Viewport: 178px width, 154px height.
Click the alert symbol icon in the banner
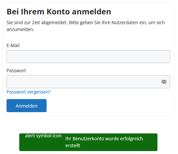[x=43, y=136]
